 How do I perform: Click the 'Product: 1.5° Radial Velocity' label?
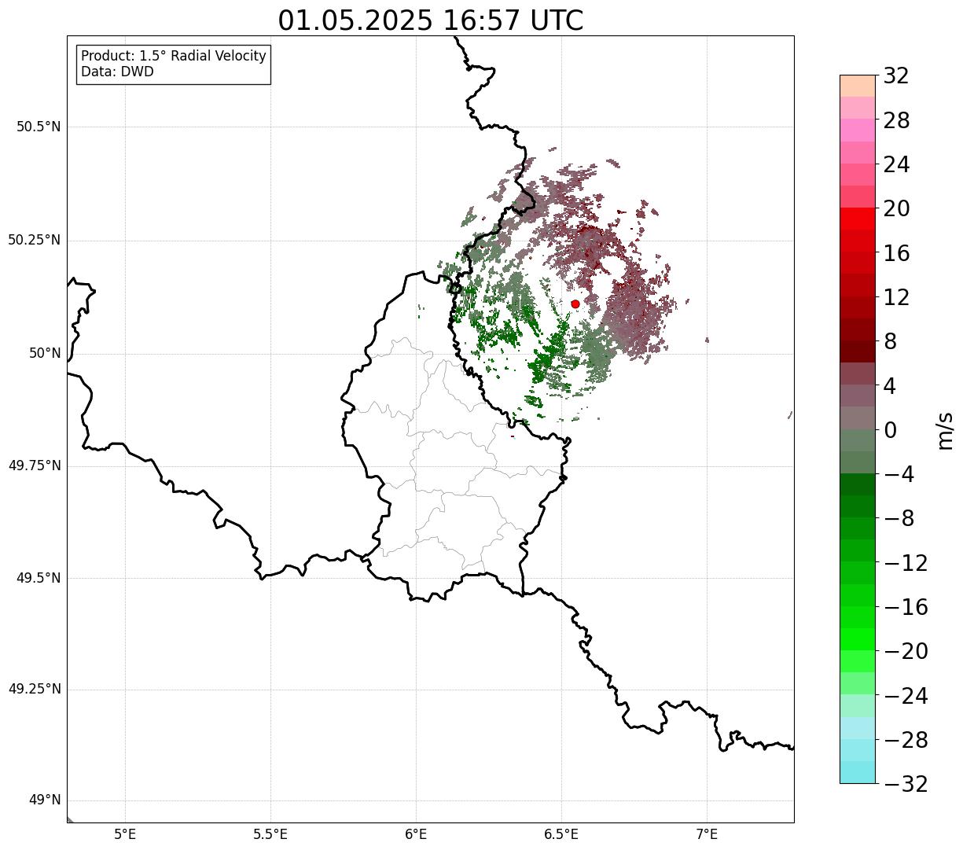(x=174, y=57)
